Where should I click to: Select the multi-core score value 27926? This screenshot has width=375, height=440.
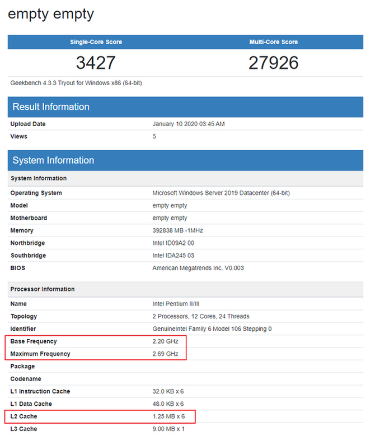(x=273, y=63)
